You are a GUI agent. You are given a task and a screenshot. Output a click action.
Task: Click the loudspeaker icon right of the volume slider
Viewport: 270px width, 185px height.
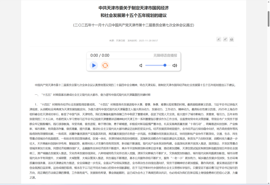pyautogui.click(x=174, y=65)
